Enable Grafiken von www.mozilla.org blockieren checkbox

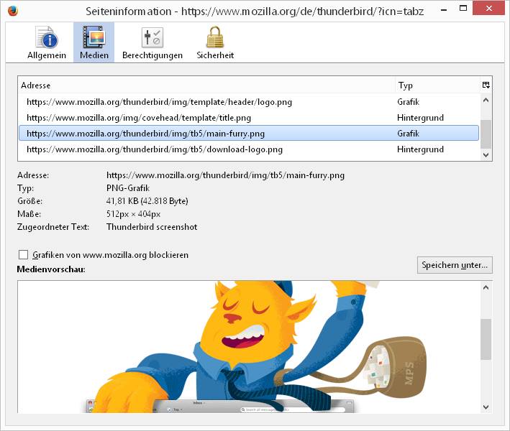24,255
